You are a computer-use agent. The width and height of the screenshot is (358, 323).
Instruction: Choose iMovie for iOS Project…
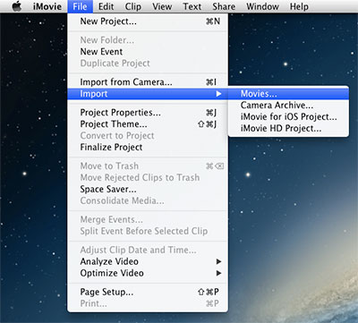[288, 117]
